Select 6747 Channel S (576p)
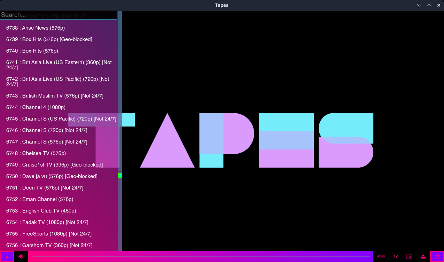 [x=59, y=142]
